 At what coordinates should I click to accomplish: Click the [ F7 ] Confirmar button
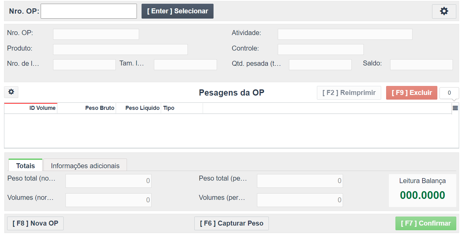(426, 223)
